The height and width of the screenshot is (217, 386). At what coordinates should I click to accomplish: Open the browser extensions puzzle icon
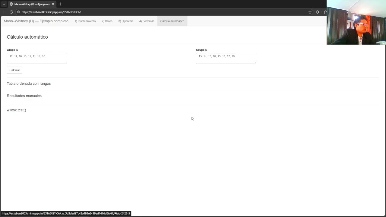(317, 12)
